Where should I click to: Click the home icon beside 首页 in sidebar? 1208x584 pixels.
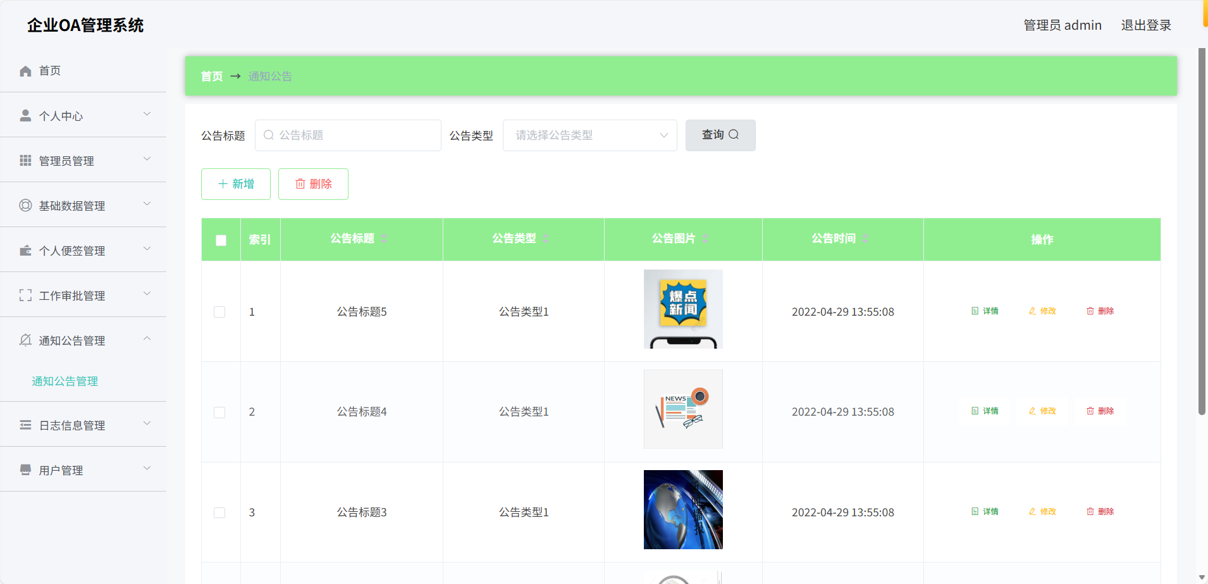tap(25, 71)
